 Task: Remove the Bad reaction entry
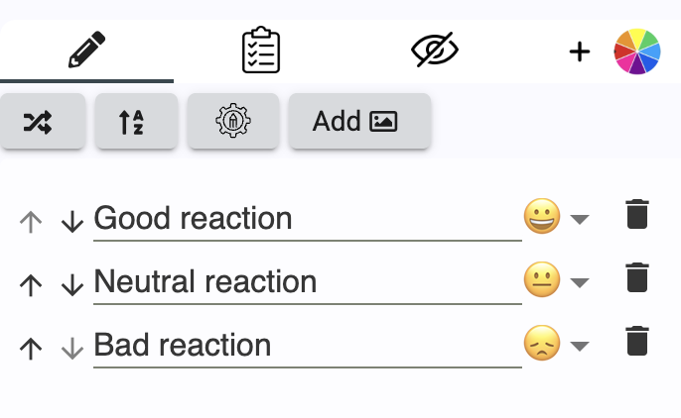pos(637,342)
